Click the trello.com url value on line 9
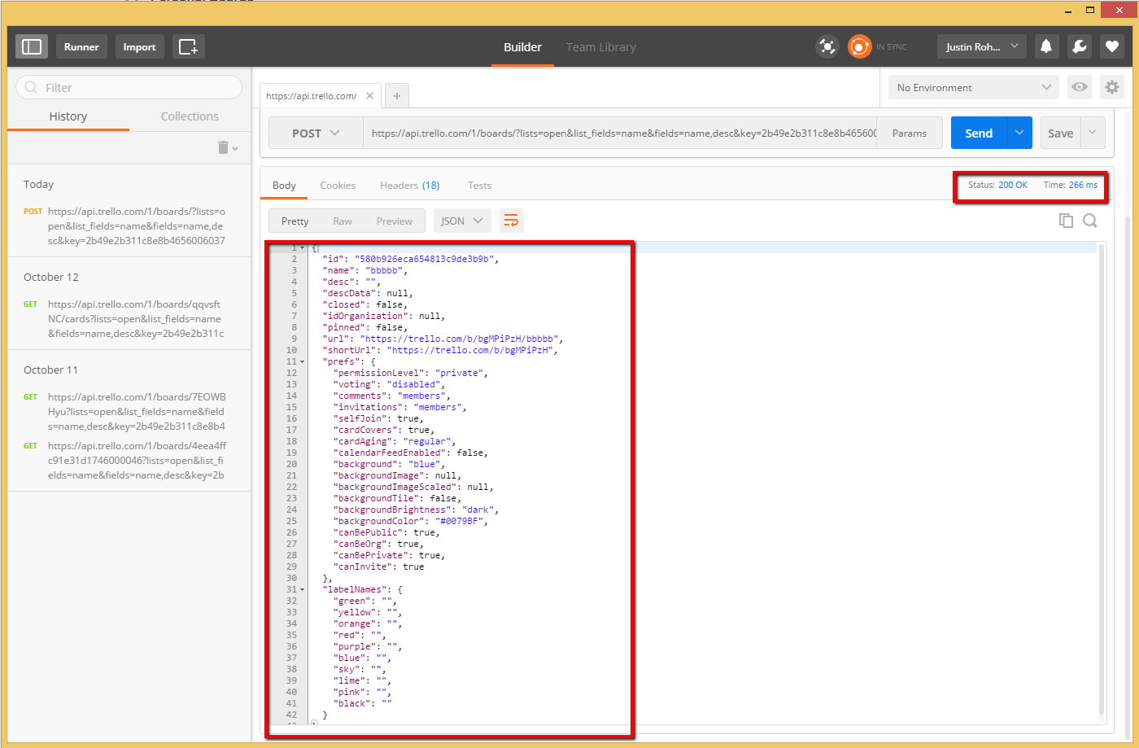The image size is (1139, 748). pyautogui.click(x=460, y=339)
